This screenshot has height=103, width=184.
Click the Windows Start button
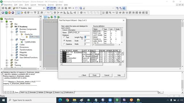pyautogui.click(x=3, y=100)
